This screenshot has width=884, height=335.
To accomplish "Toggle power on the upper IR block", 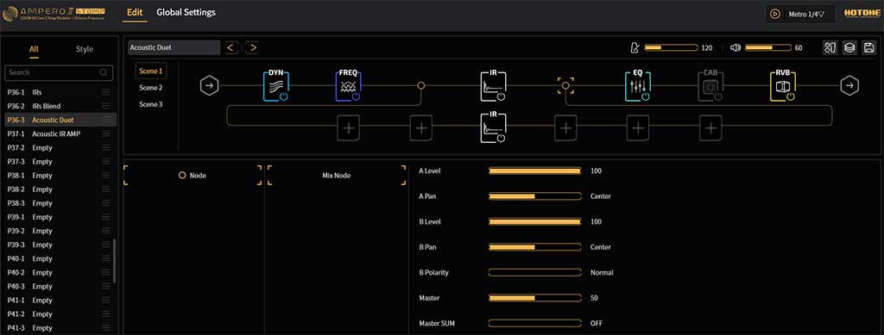I will point(501,96).
